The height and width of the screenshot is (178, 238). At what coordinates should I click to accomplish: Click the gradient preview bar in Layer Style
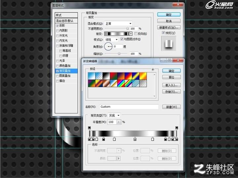(x=117, y=34)
